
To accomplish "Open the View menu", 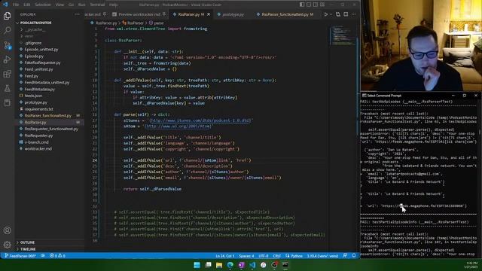I will tap(59, 5).
